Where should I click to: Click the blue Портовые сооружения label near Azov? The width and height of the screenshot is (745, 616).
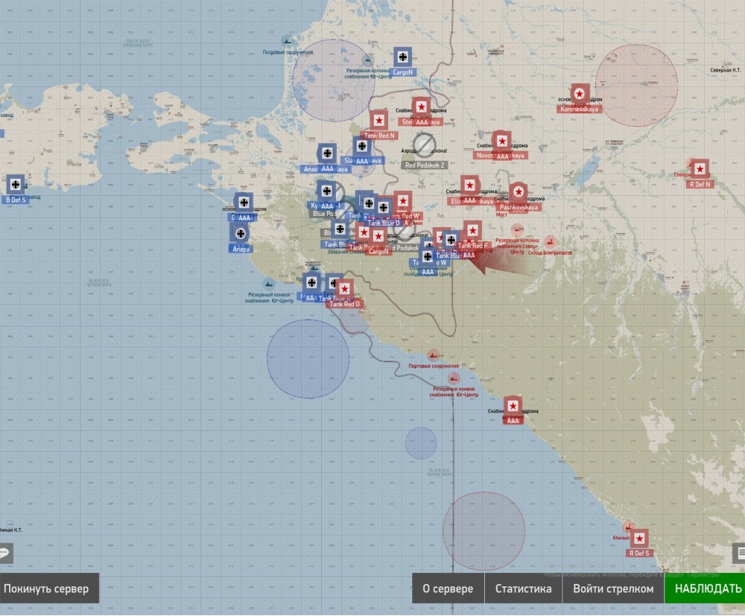[x=288, y=52]
